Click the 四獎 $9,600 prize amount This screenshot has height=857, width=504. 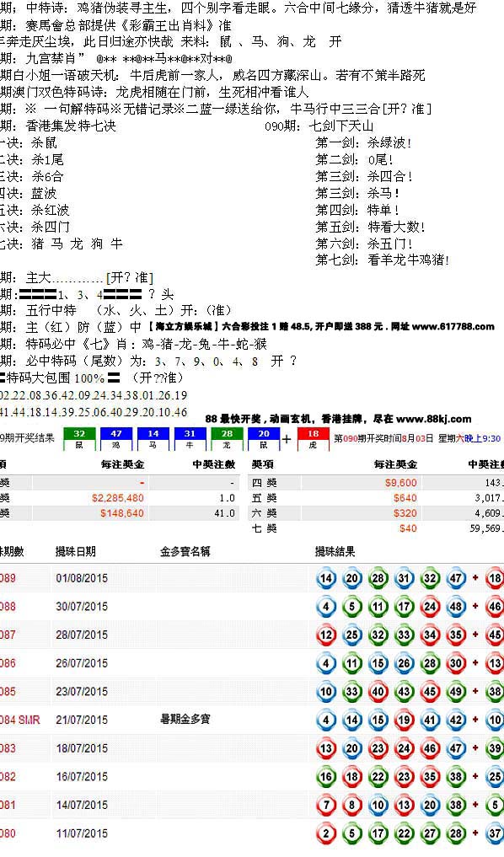point(400,483)
